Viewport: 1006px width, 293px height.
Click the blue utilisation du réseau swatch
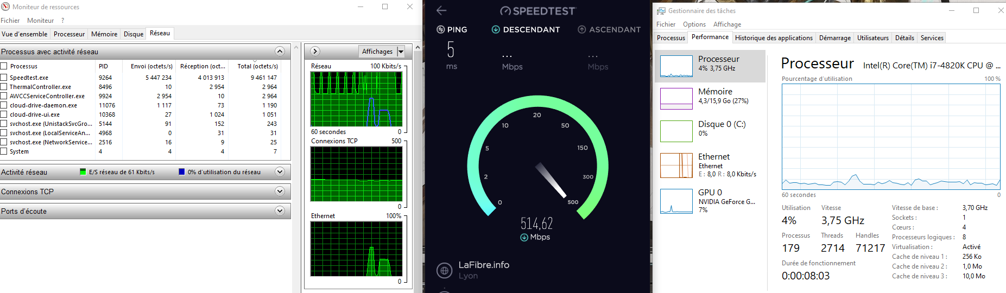click(182, 172)
